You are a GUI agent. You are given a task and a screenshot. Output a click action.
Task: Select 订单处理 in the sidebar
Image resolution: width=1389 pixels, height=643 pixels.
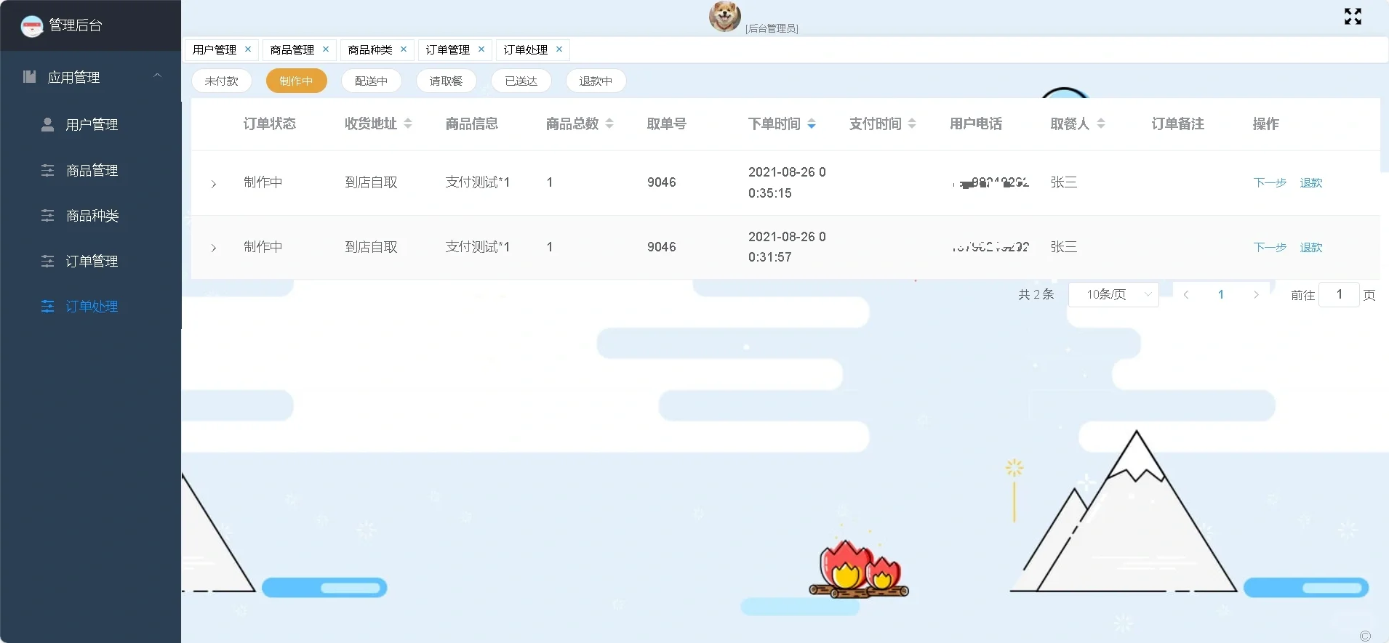(91, 307)
